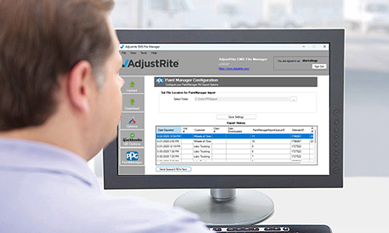The image size is (389, 233).
Task: Open the Tools menu
Action: pyautogui.click(x=144, y=52)
